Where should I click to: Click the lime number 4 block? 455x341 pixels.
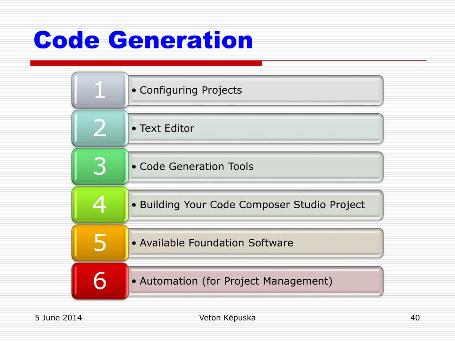(x=100, y=205)
